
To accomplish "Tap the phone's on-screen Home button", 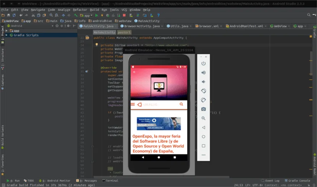I will pos(159,157).
